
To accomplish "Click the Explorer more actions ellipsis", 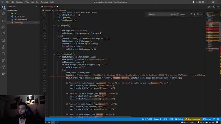I will (36, 7).
